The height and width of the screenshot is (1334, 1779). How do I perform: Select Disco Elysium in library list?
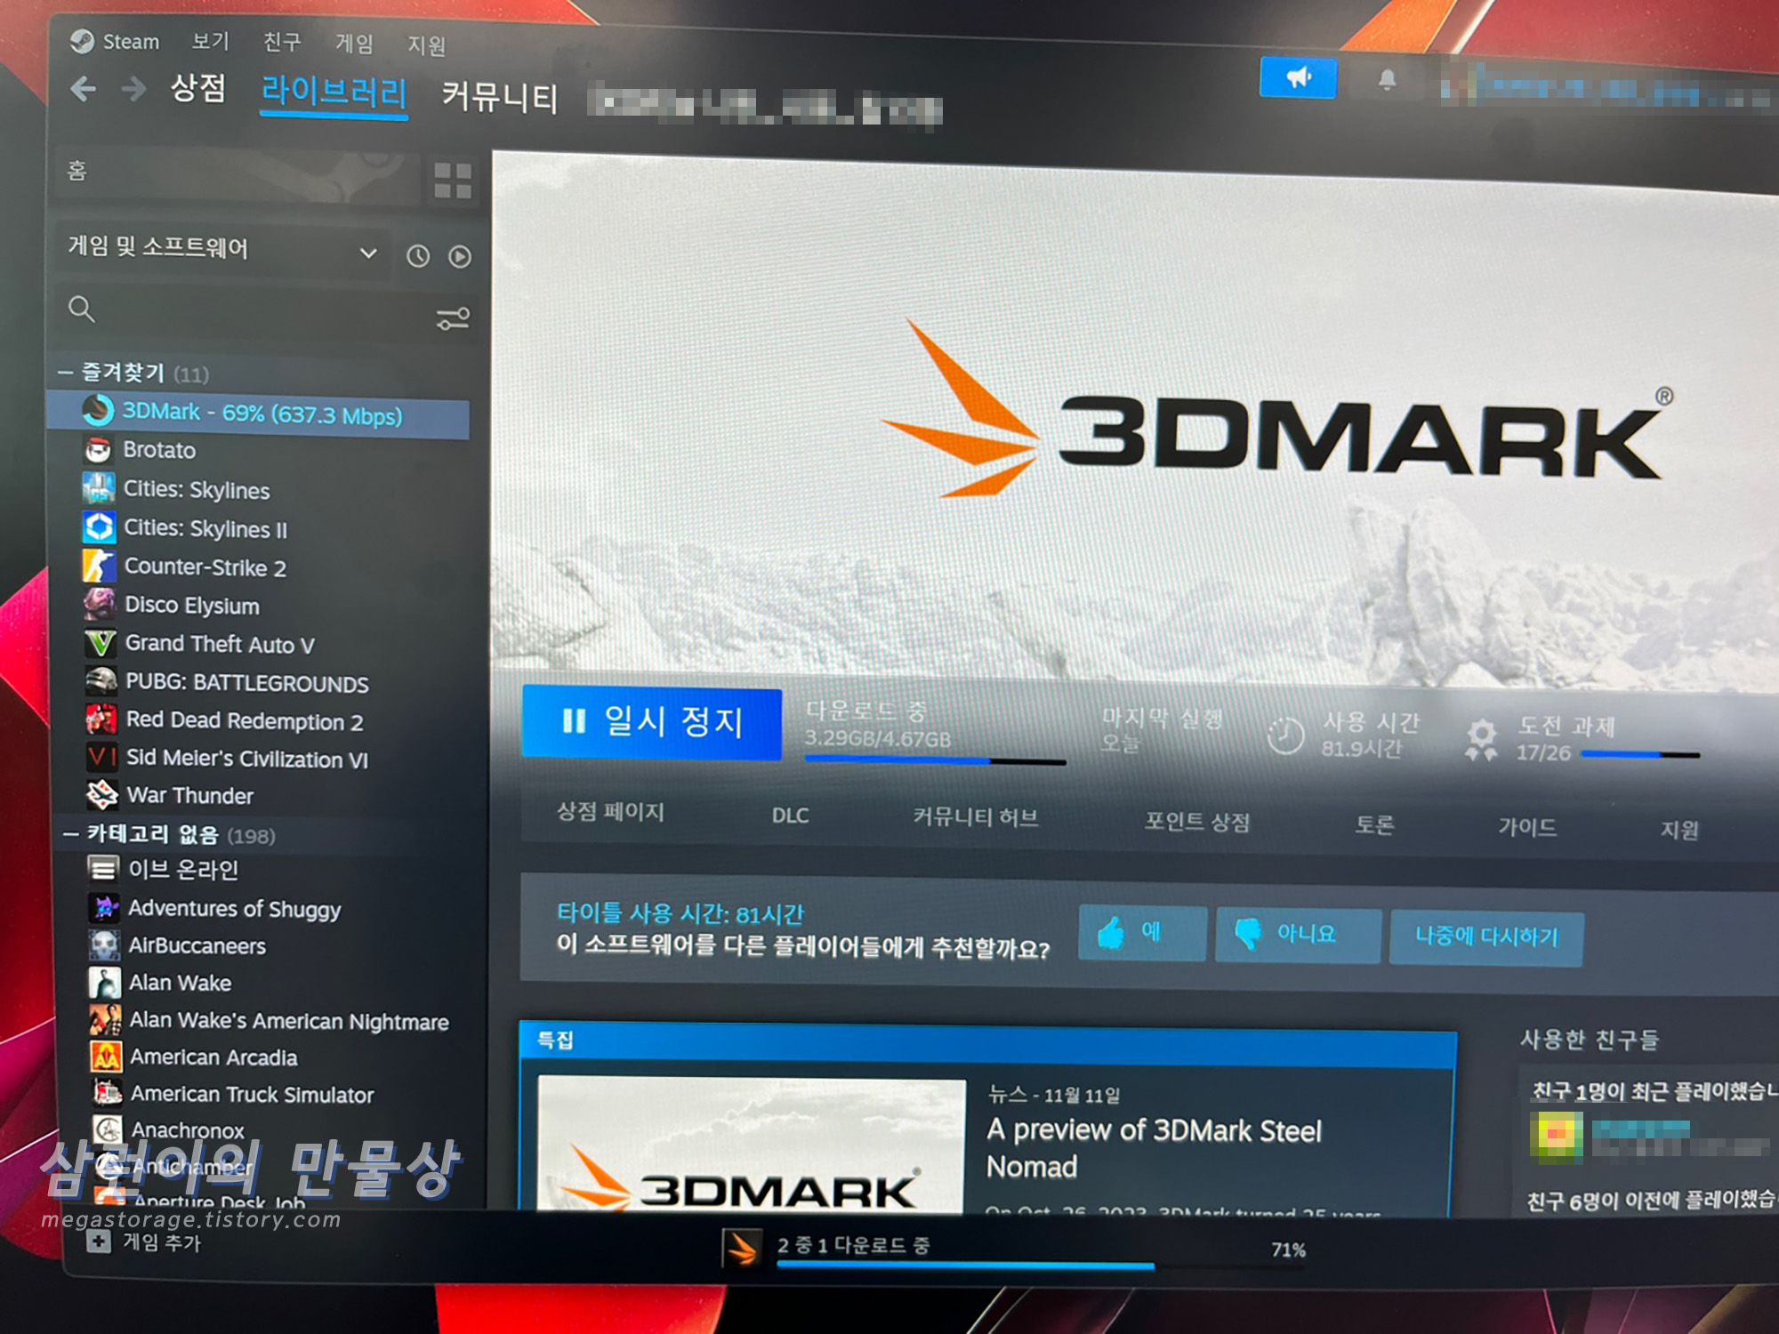tap(192, 606)
